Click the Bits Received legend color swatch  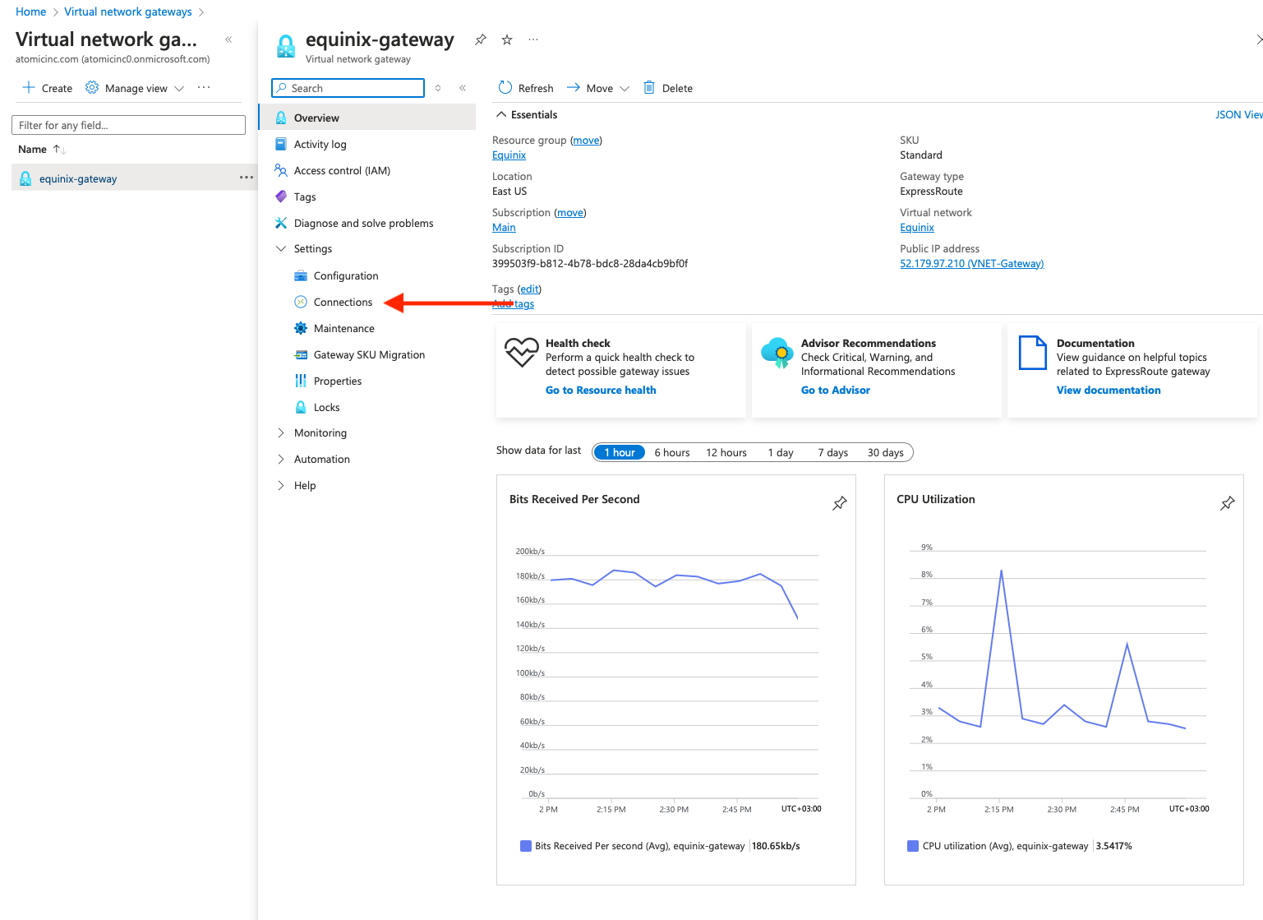pyautogui.click(x=526, y=846)
